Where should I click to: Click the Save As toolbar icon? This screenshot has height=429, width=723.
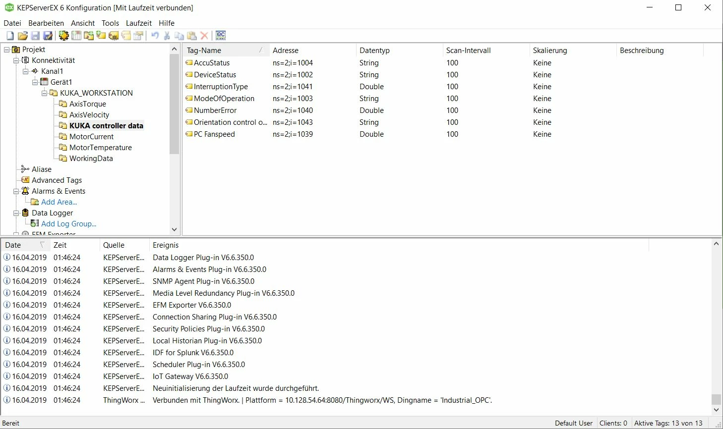[x=48, y=36]
